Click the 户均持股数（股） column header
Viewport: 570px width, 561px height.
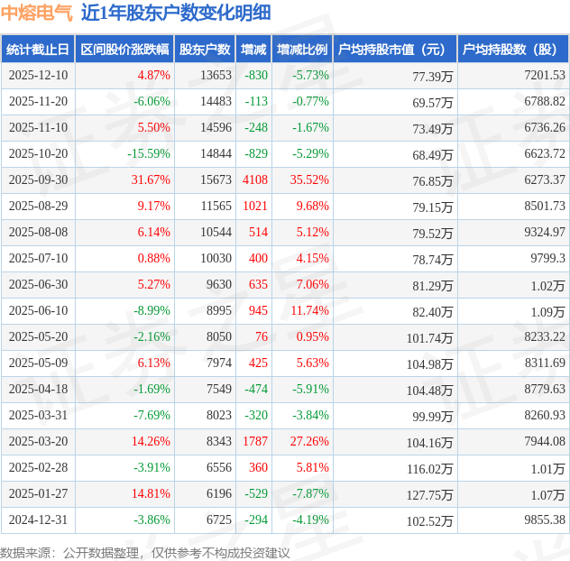[x=513, y=49]
